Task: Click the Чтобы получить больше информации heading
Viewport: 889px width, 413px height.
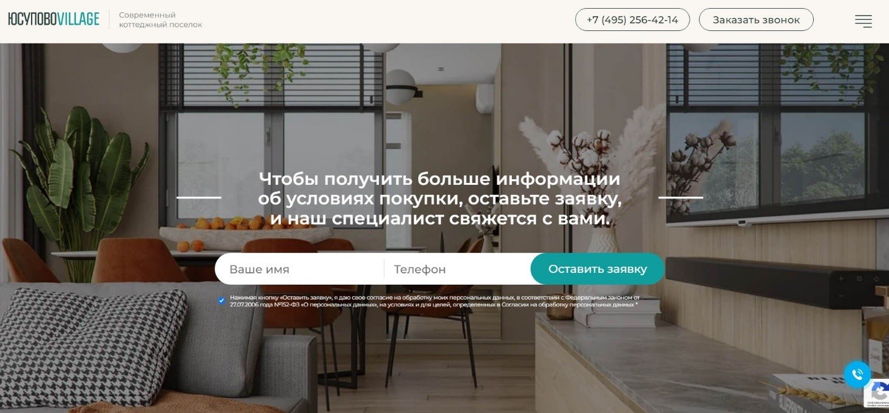Action: point(440,198)
